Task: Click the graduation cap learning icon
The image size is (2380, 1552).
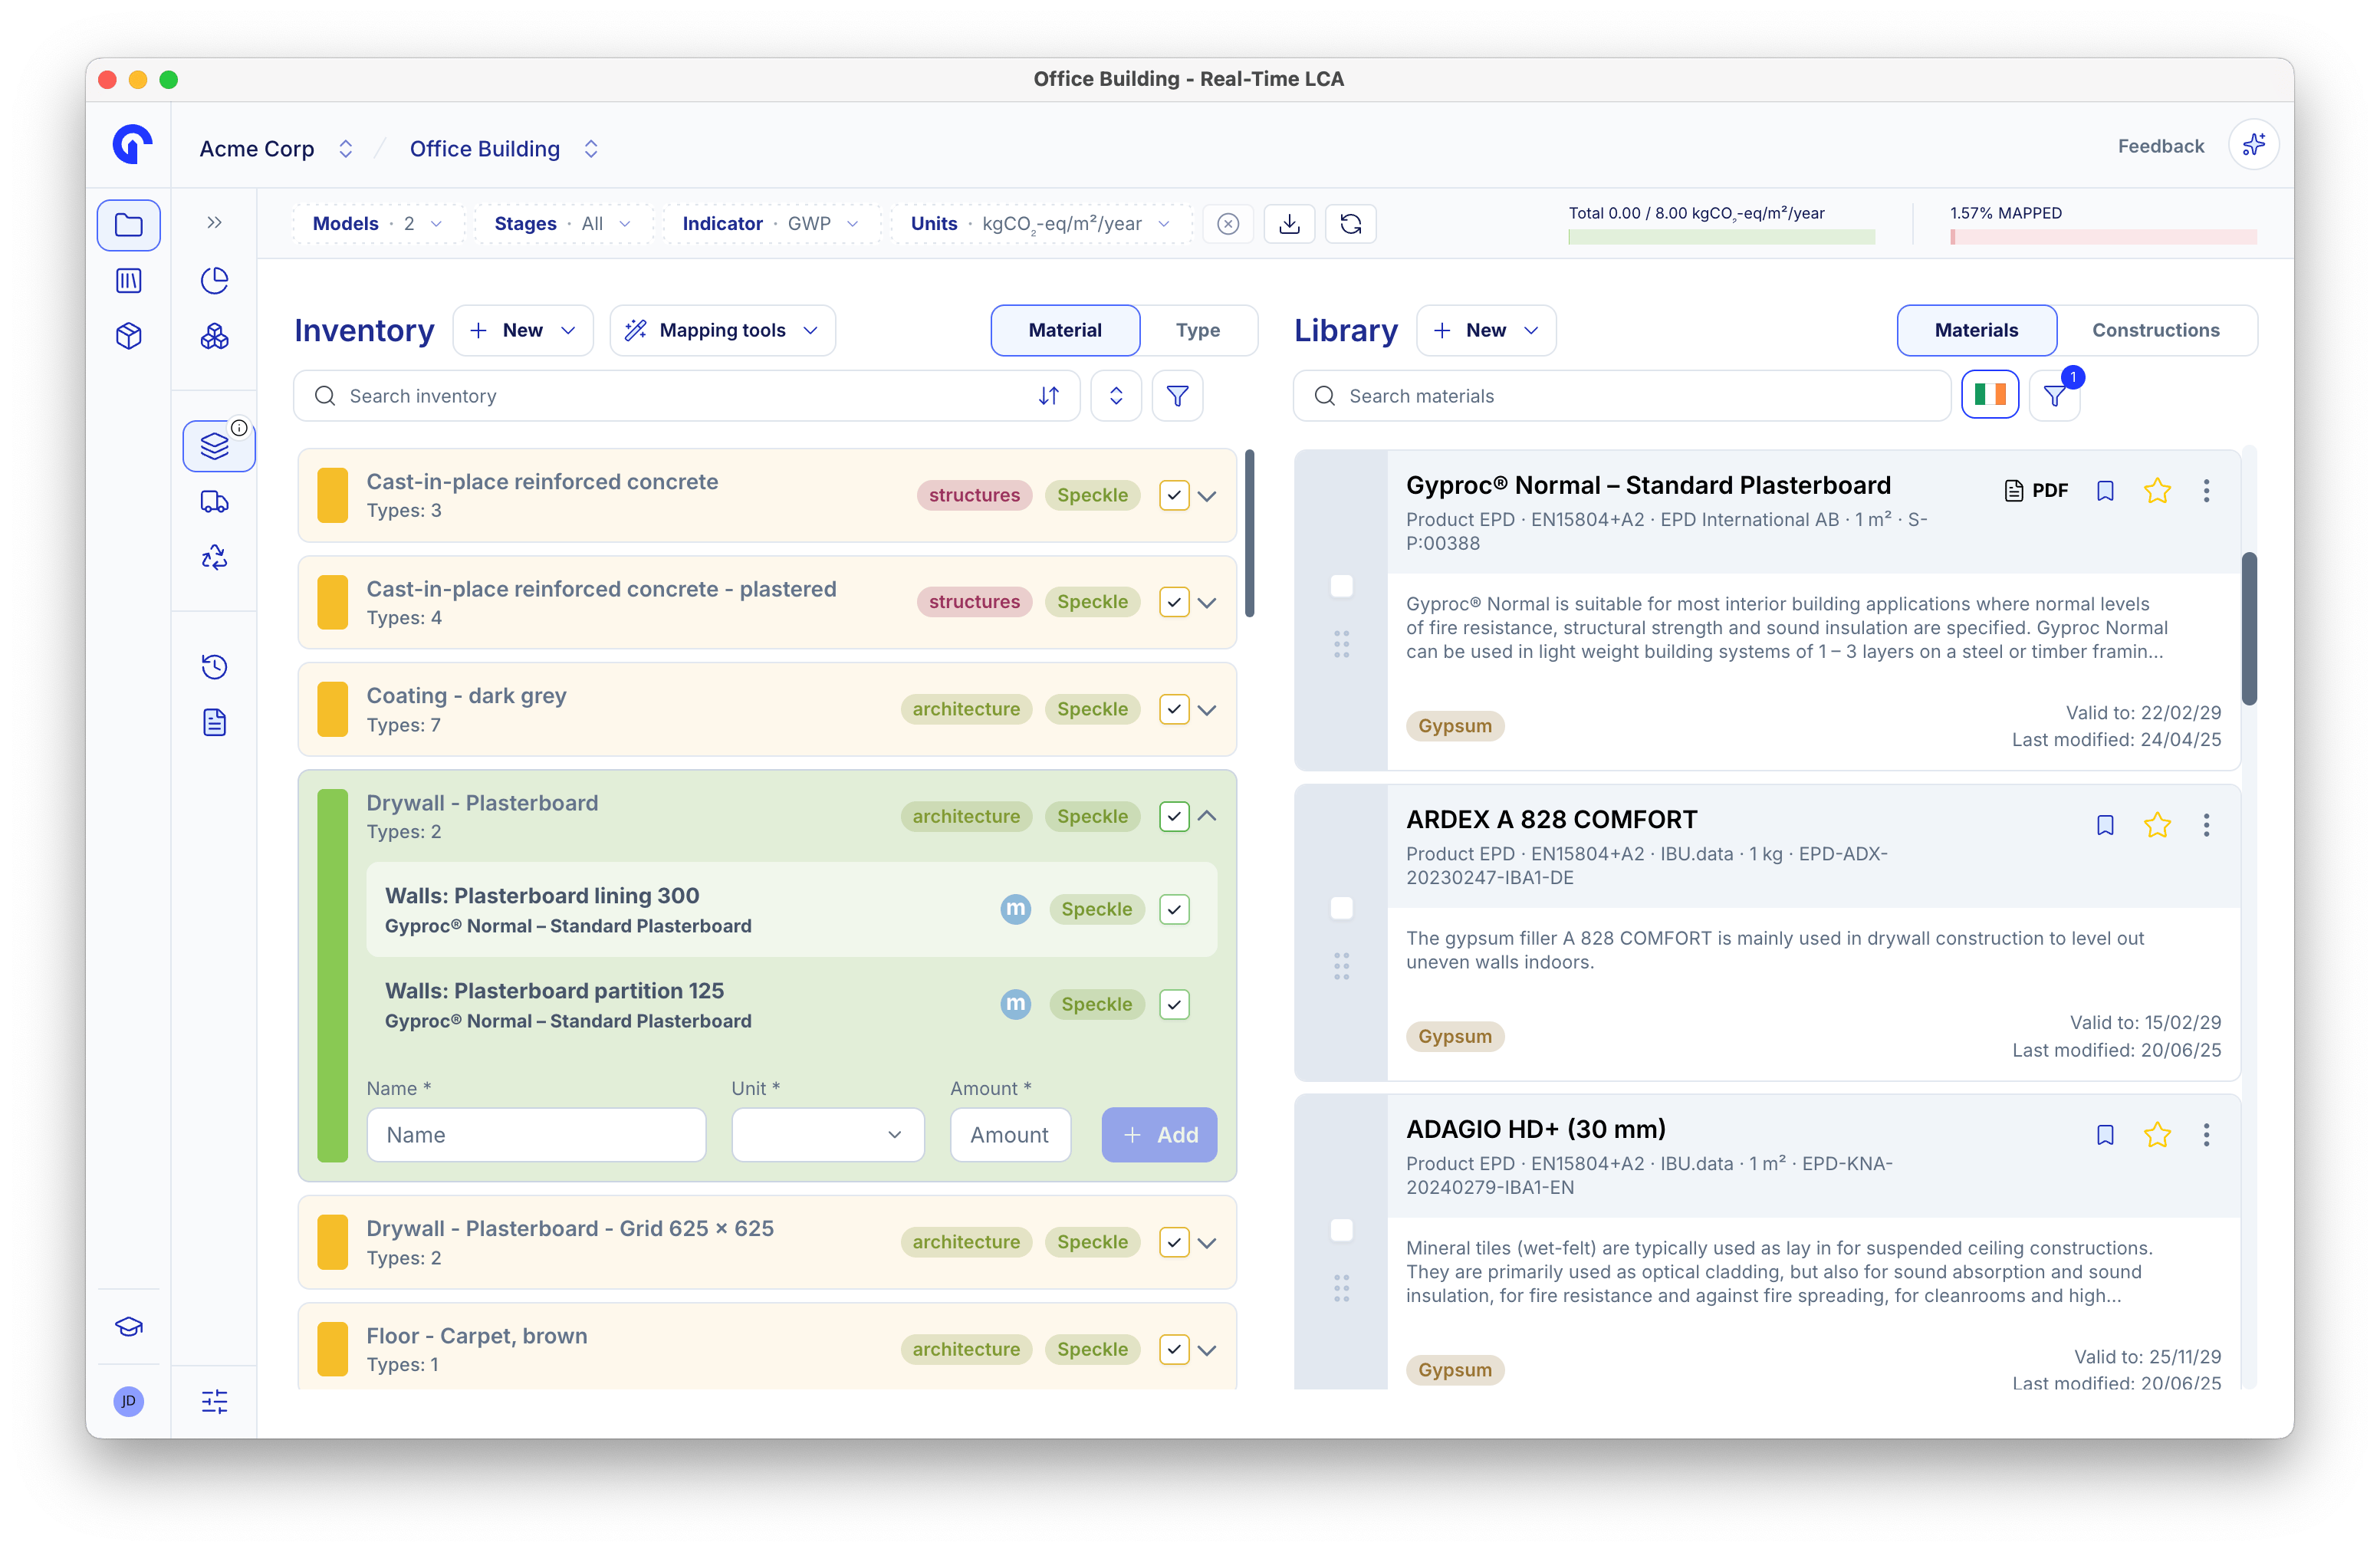Action: [128, 1327]
